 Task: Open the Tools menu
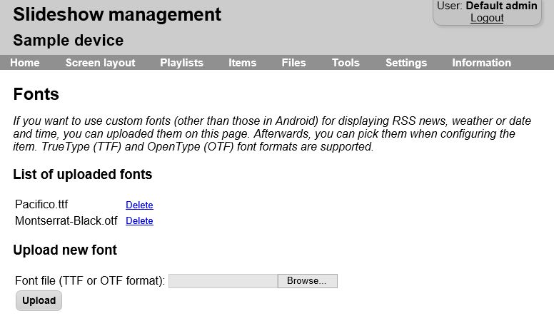tap(346, 63)
